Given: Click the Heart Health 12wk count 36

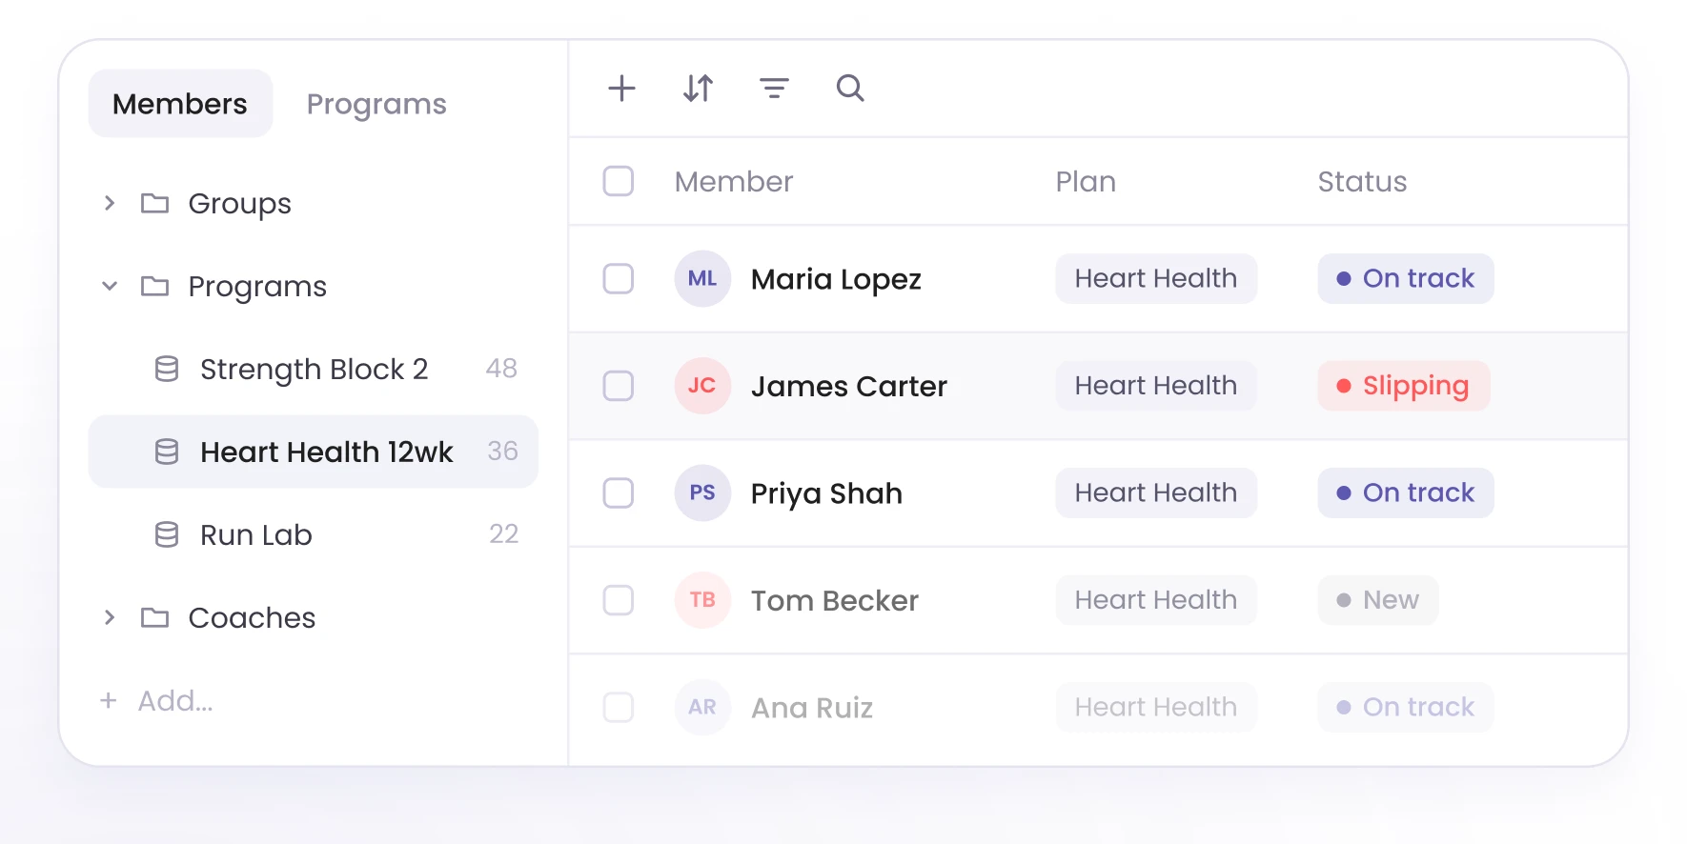Looking at the screenshot, I should (502, 452).
